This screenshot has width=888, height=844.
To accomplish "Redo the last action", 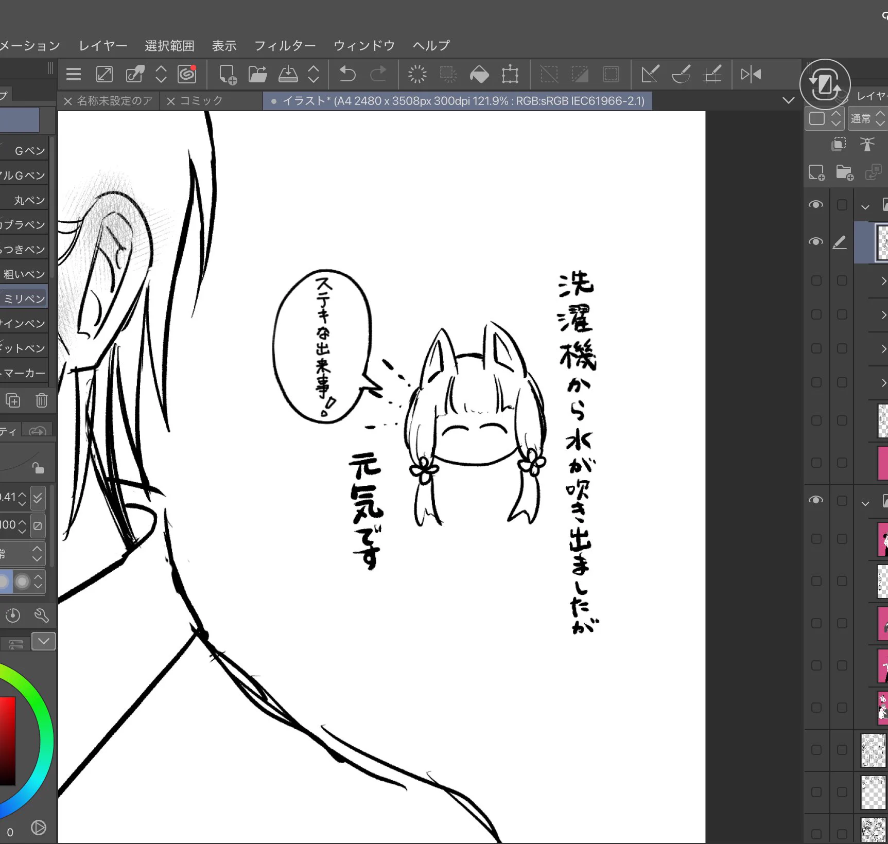I will tap(378, 75).
